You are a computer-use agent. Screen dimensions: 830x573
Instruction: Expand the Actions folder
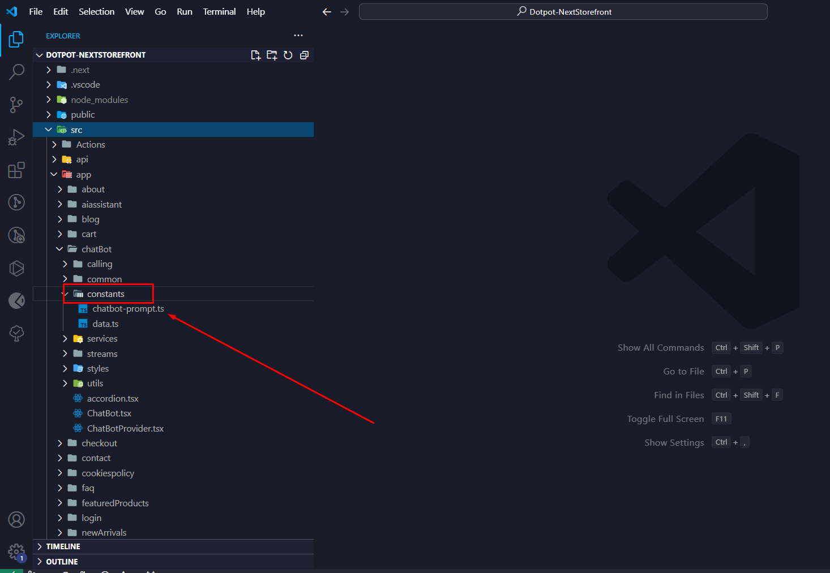point(173,145)
